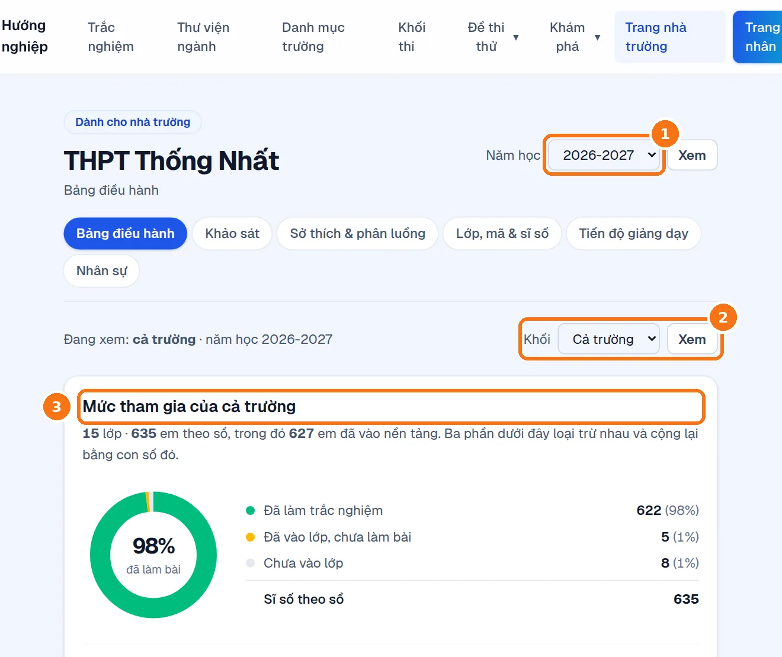Open Trắc nghiệm in the top navigation
Image resolution: width=782 pixels, height=657 pixels.
pos(111,37)
